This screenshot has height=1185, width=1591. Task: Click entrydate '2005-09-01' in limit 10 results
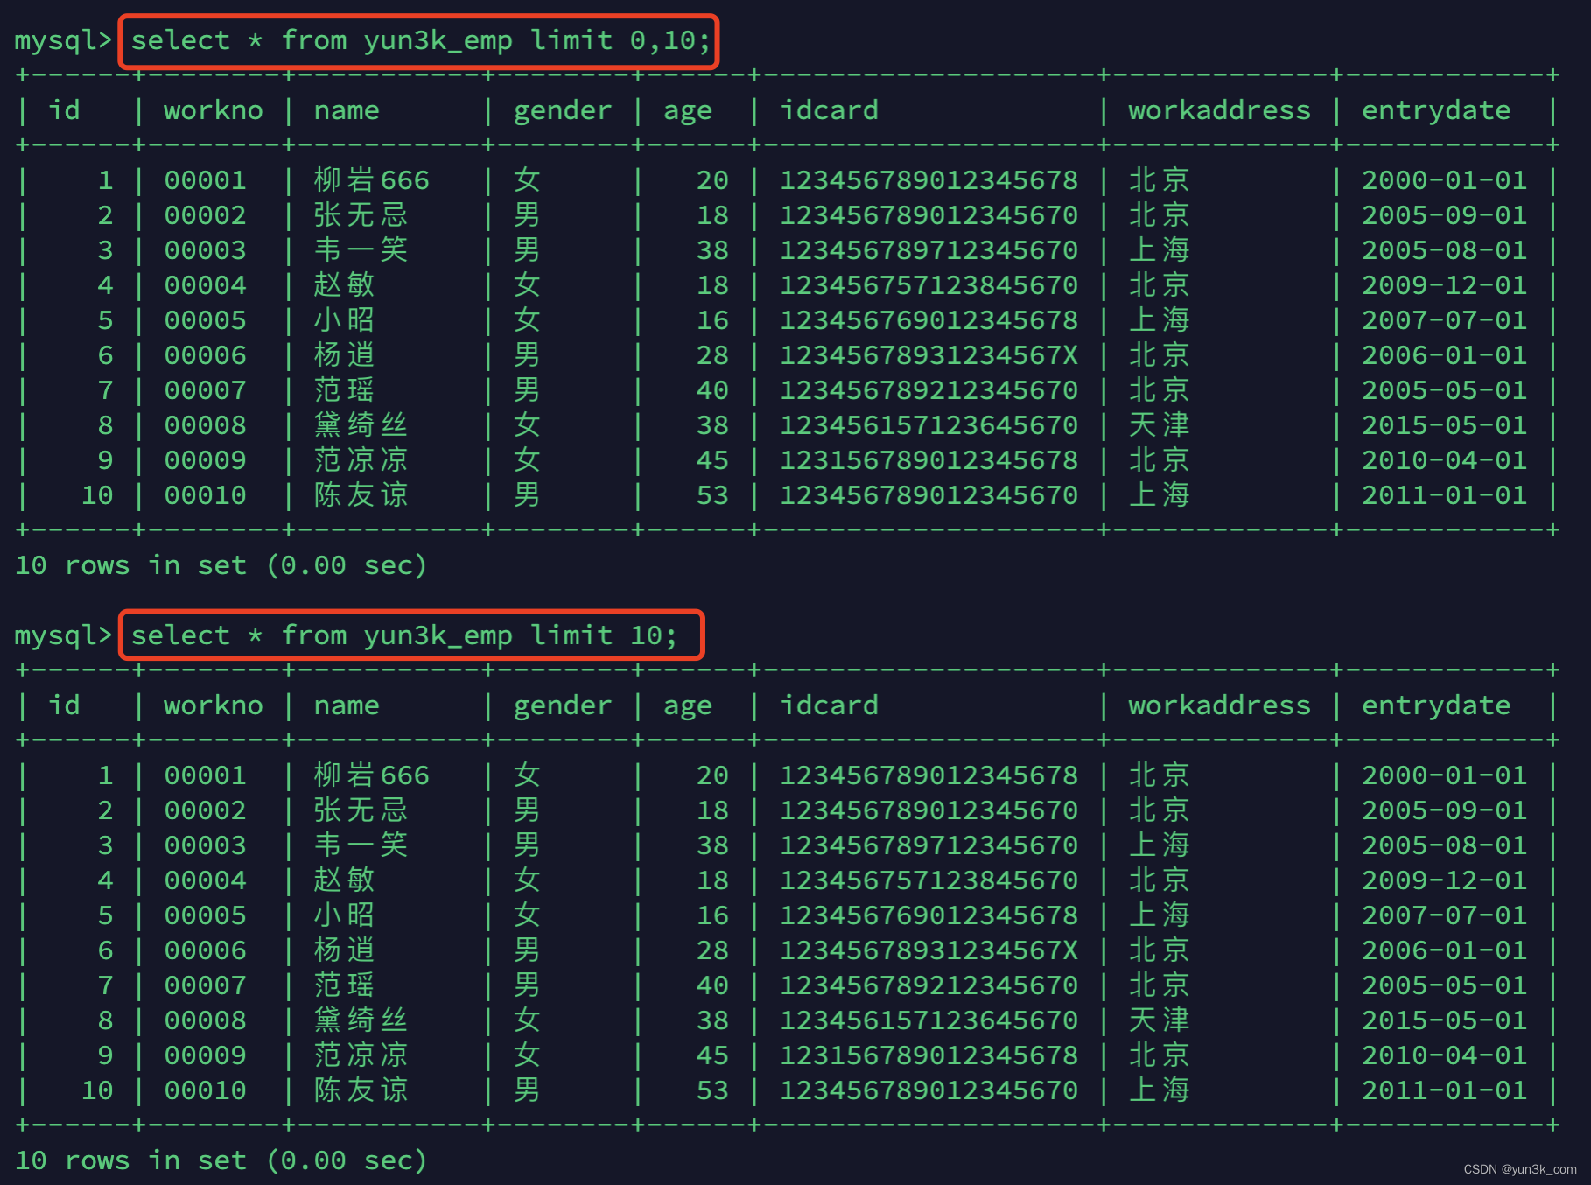pyautogui.click(x=1444, y=810)
